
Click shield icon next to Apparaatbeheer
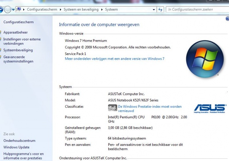(x=0, y=32)
